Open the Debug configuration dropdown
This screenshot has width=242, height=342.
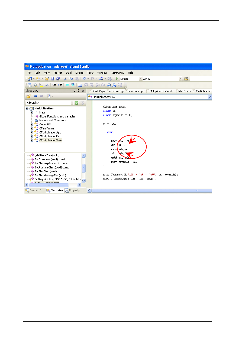140,79
